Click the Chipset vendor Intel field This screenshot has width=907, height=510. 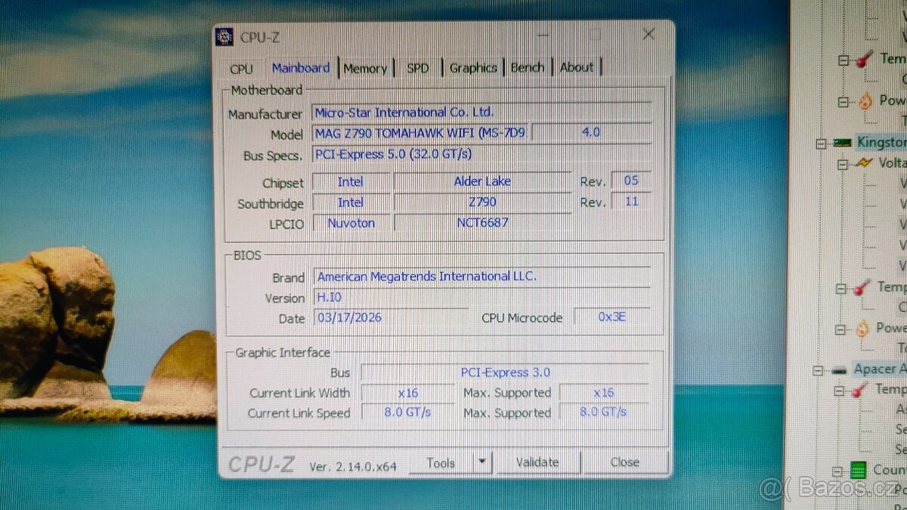[x=351, y=181]
